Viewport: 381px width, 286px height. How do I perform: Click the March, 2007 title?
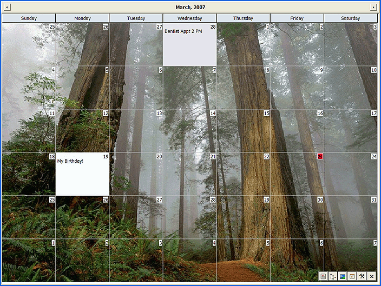(x=190, y=7)
